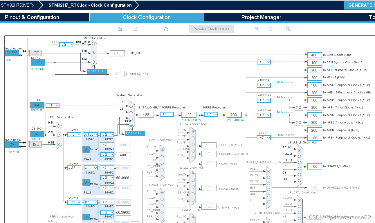Click the To APB3 Peripheral Clocks 100 field
This screenshot has width=375, height=223.
(x=314, y=85)
